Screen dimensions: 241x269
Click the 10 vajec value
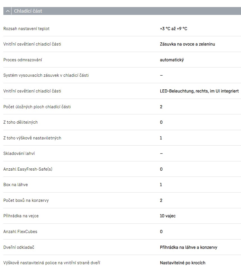click(x=168, y=216)
